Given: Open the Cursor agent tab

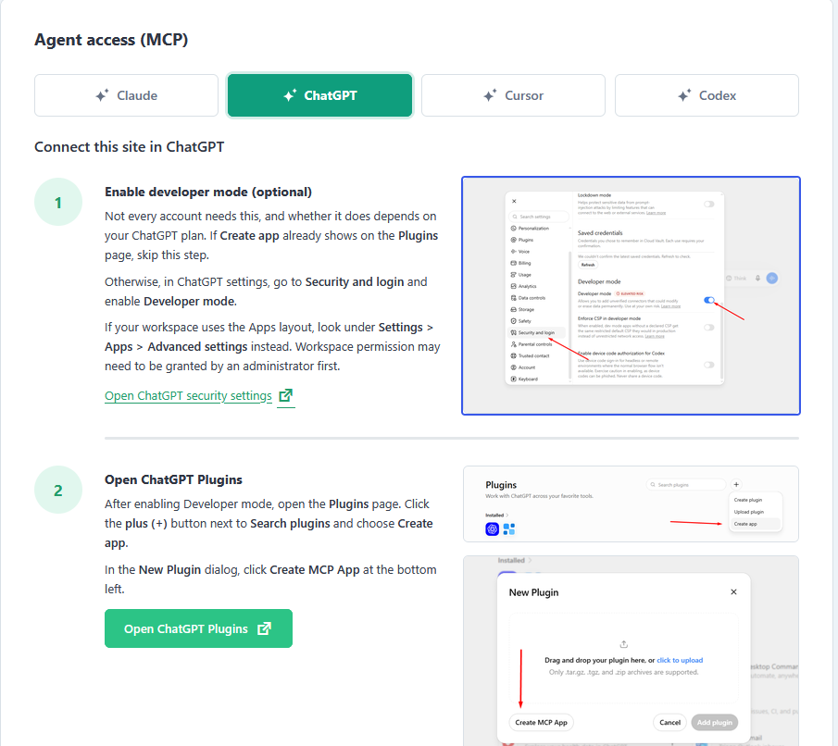Looking at the screenshot, I should (513, 95).
